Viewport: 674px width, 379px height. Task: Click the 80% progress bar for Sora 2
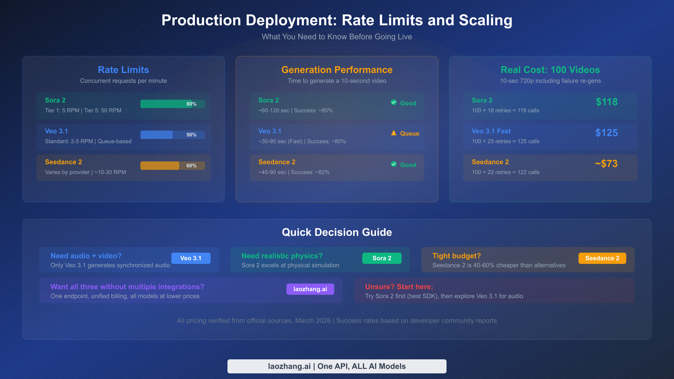pyautogui.click(x=172, y=104)
